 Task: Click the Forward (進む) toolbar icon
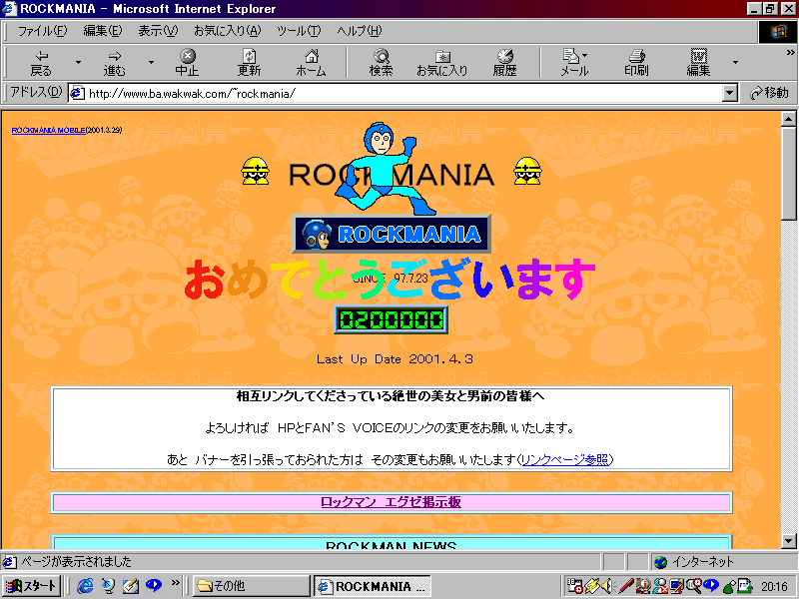[x=115, y=62]
